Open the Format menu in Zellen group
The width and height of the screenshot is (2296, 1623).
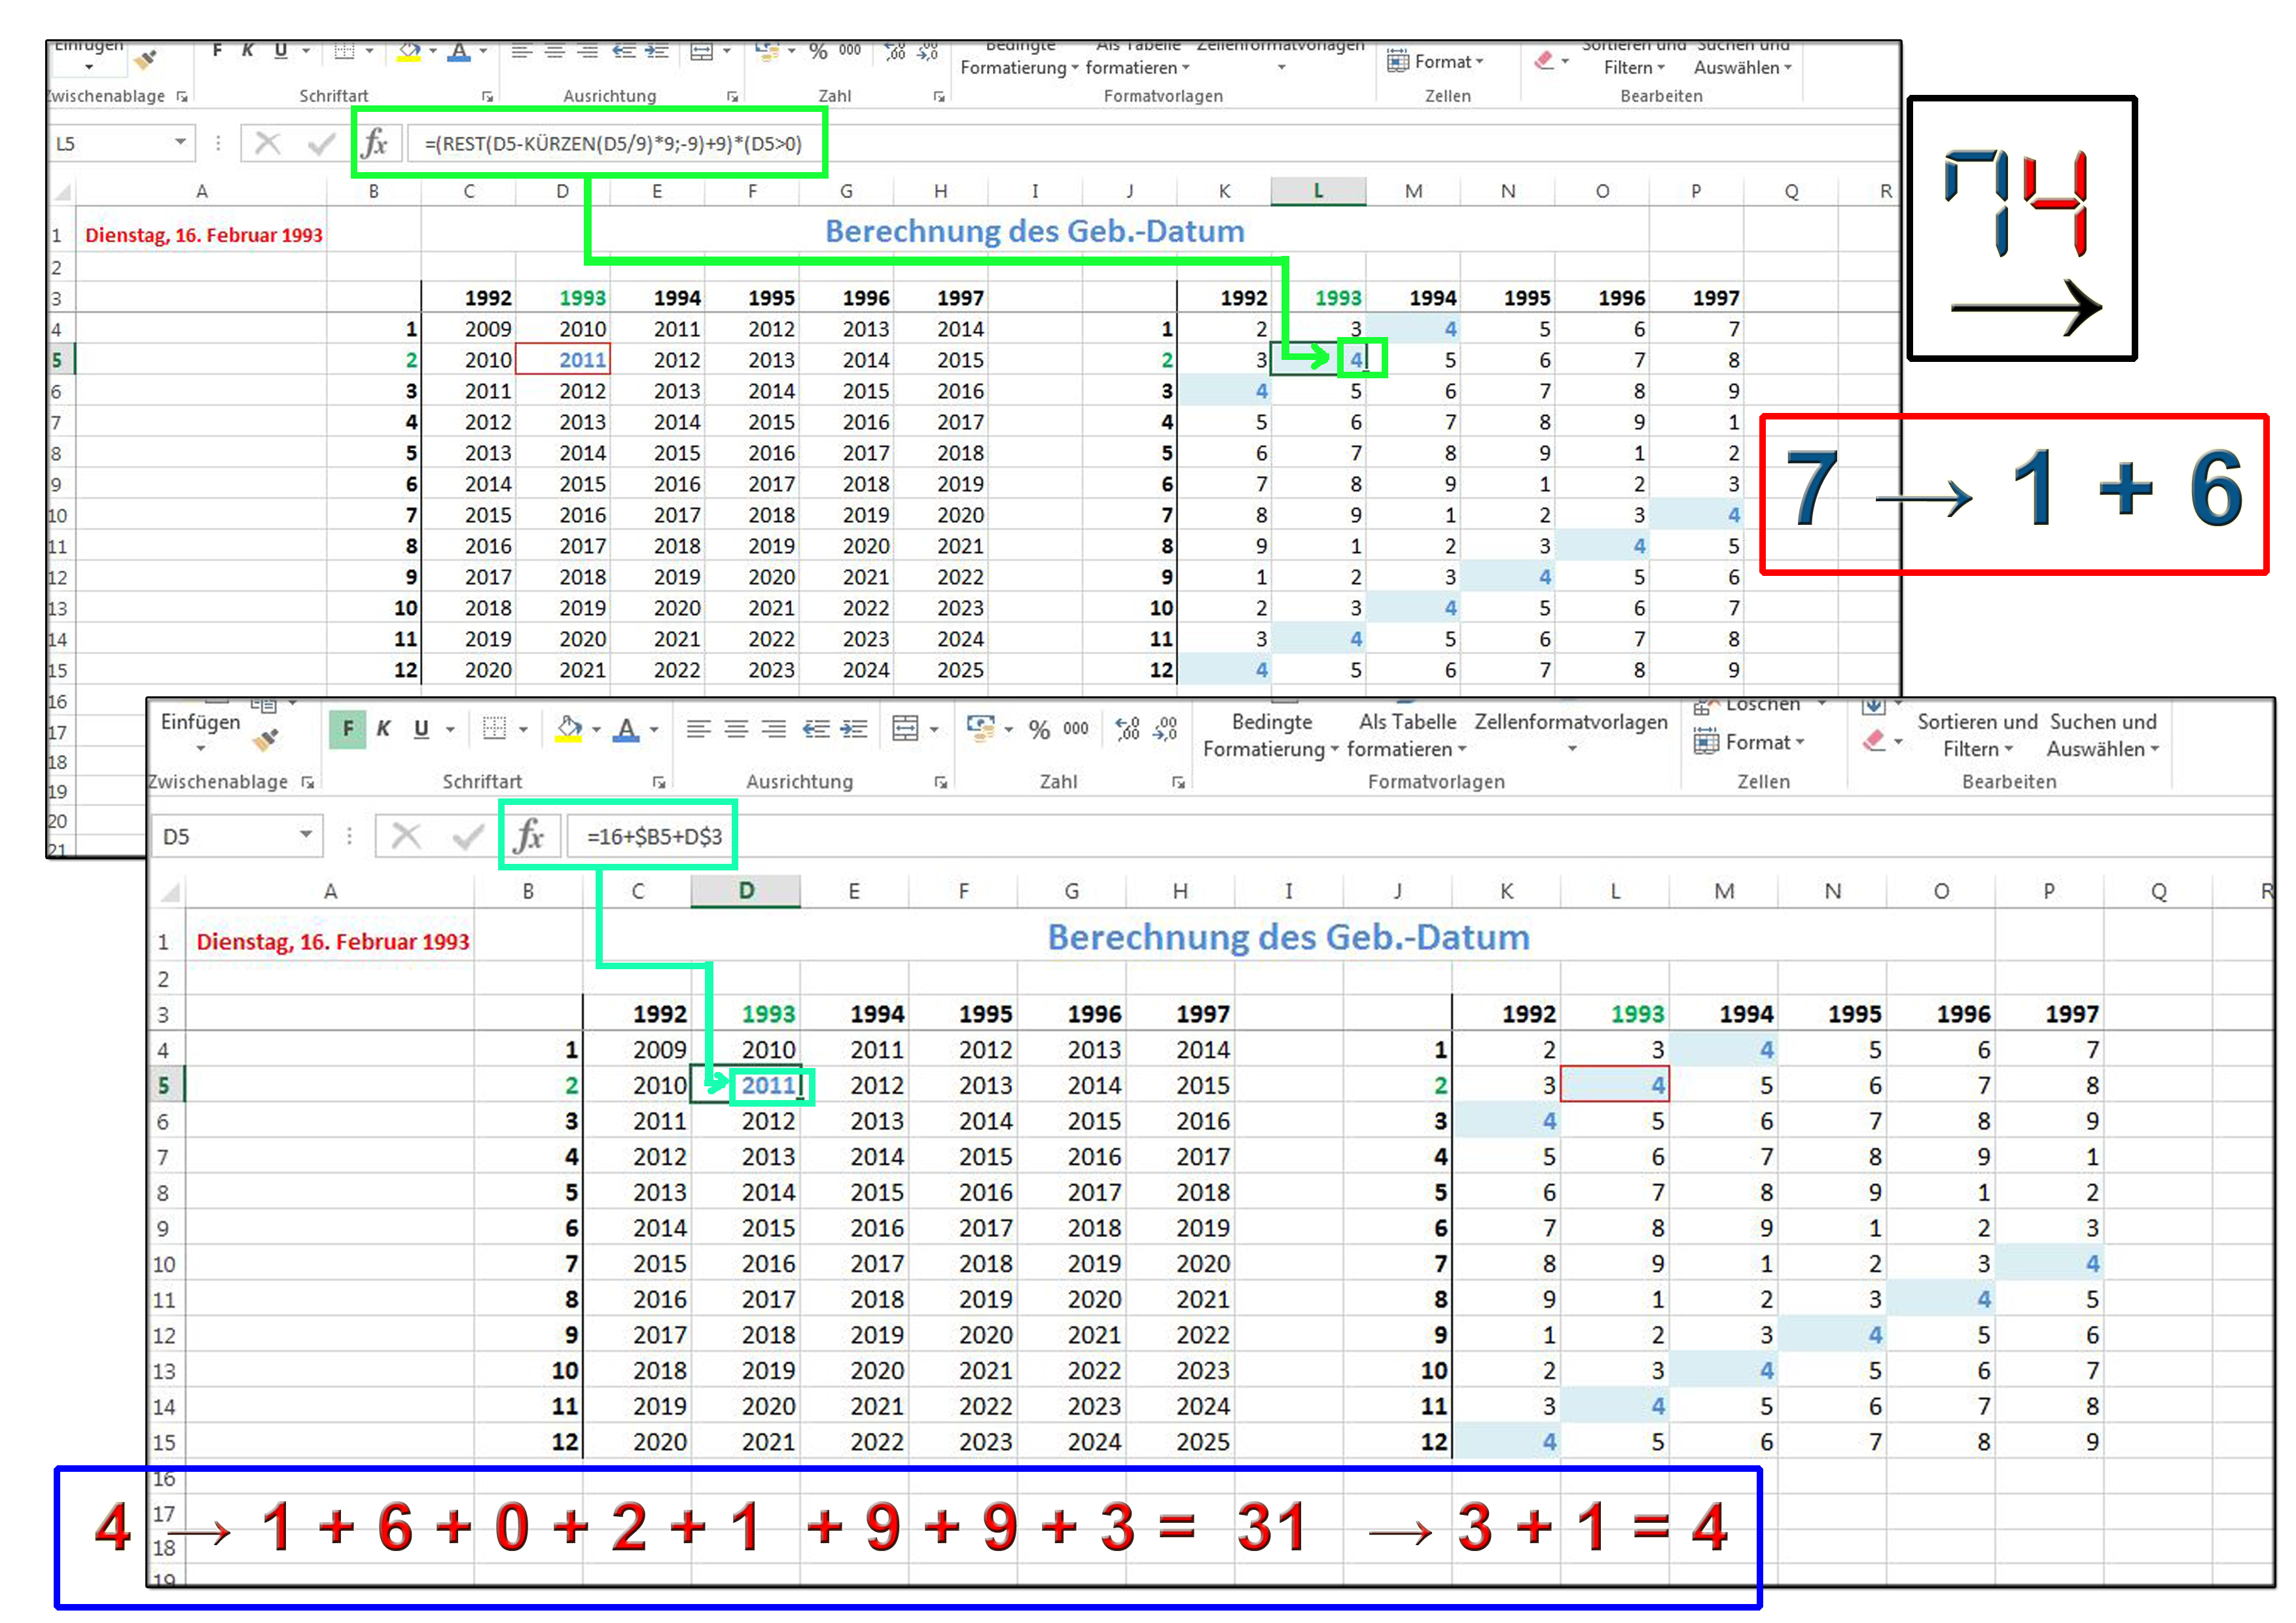pyautogui.click(x=1749, y=742)
